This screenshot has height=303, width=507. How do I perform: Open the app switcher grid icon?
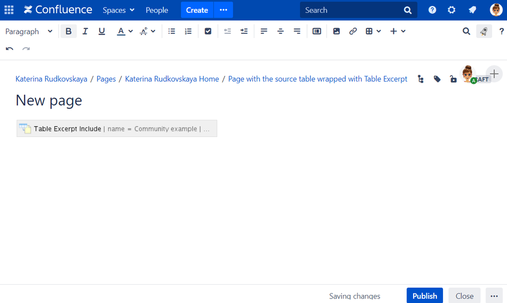9,10
